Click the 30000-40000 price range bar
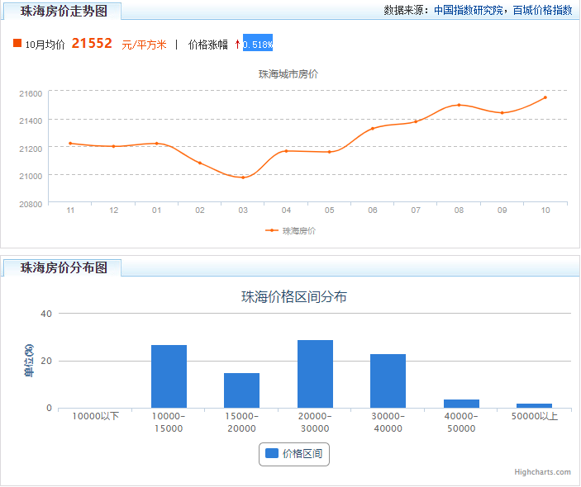 tap(388, 381)
